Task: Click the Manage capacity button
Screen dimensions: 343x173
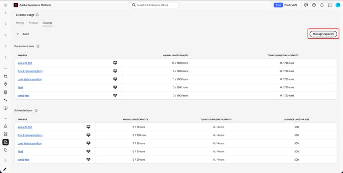Action: tap(323, 34)
